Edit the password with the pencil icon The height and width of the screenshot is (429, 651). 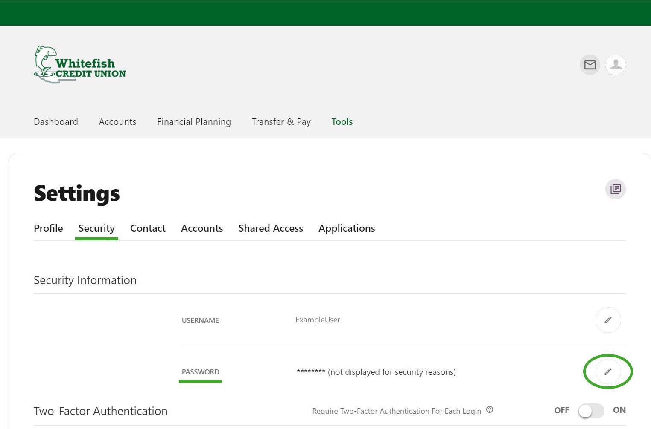coord(608,371)
